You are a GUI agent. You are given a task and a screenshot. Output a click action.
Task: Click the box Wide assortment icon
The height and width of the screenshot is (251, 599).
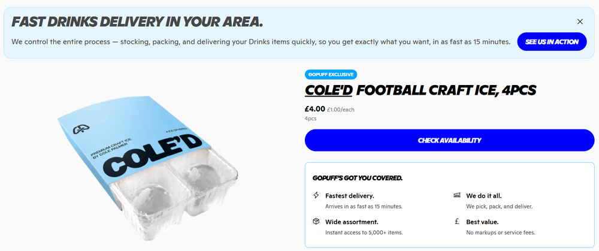(316, 222)
